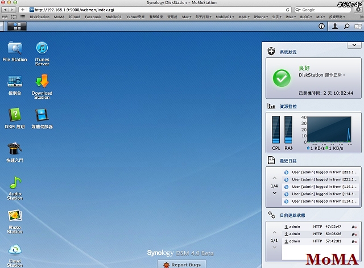Open the user options icon
364x268 pixels.
point(335,26)
